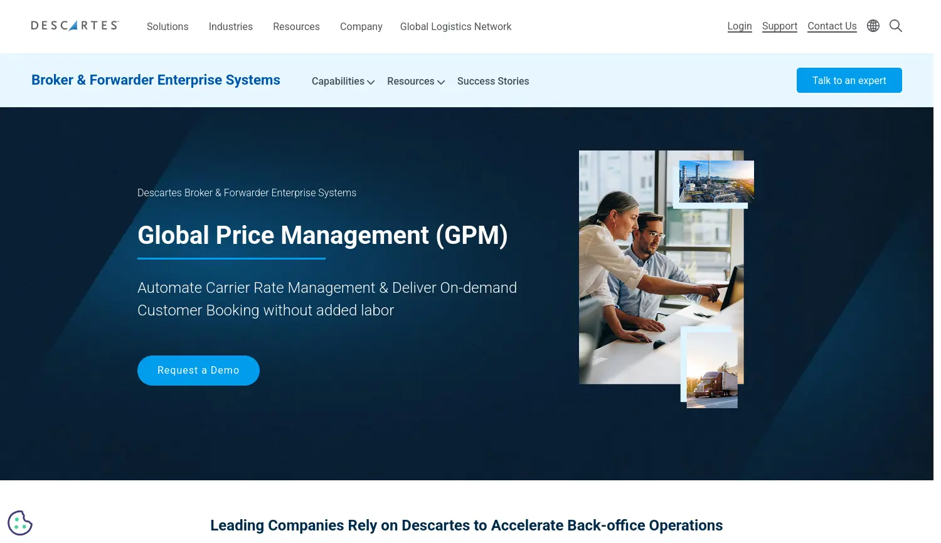Click Request a Demo button
This screenshot has height=543, width=941.
click(x=198, y=371)
